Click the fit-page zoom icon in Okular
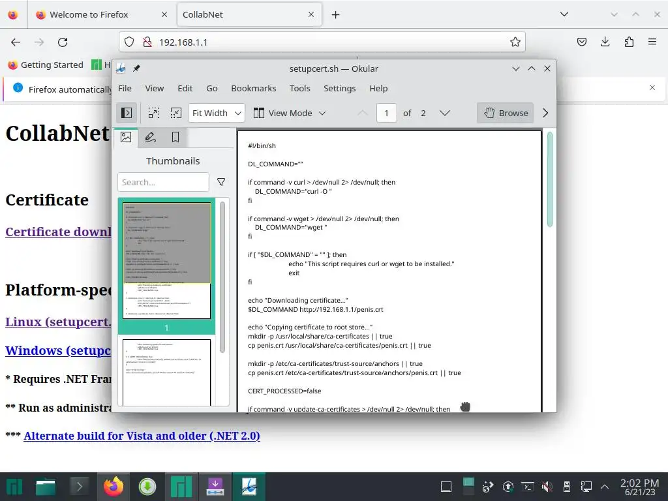 coord(176,113)
